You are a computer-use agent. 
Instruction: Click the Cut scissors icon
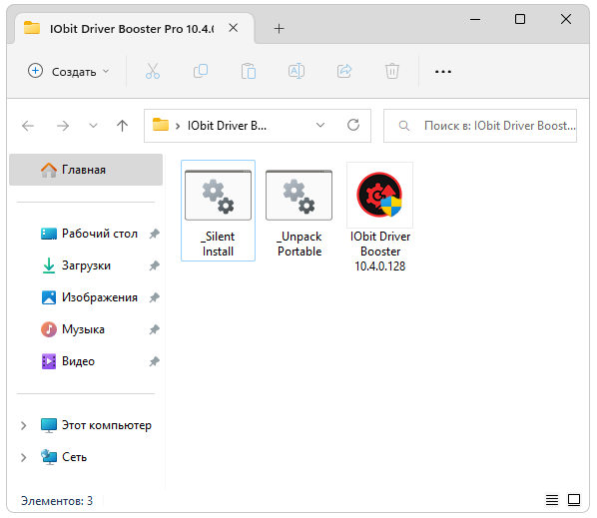(x=153, y=71)
